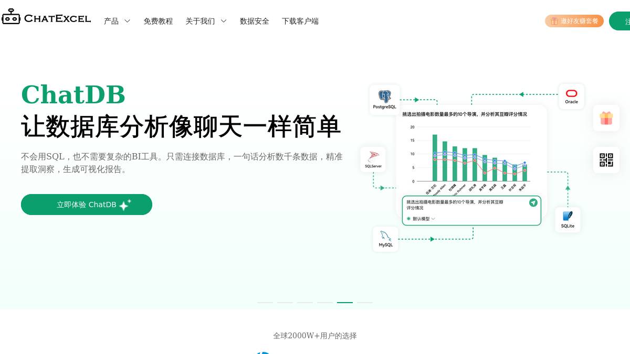Open the 数据安全 page
This screenshot has height=354, width=630.
(x=255, y=21)
